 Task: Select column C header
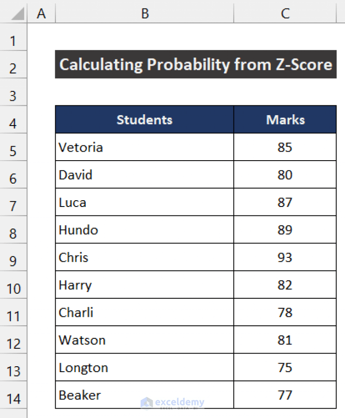pos(285,13)
